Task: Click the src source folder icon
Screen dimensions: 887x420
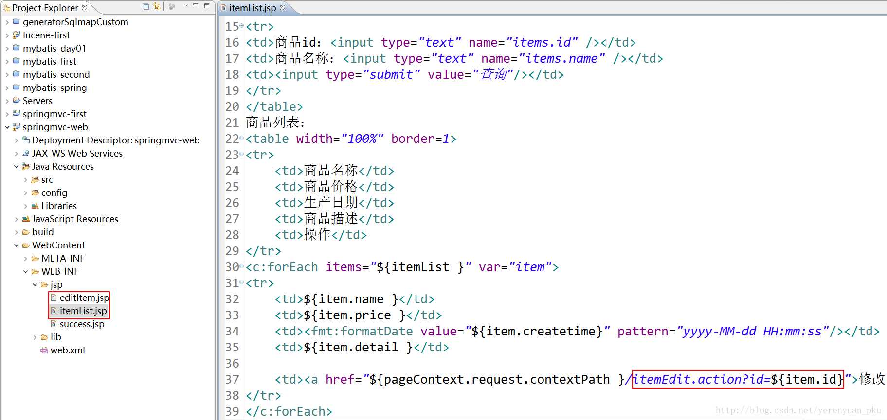Action: pos(35,179)
